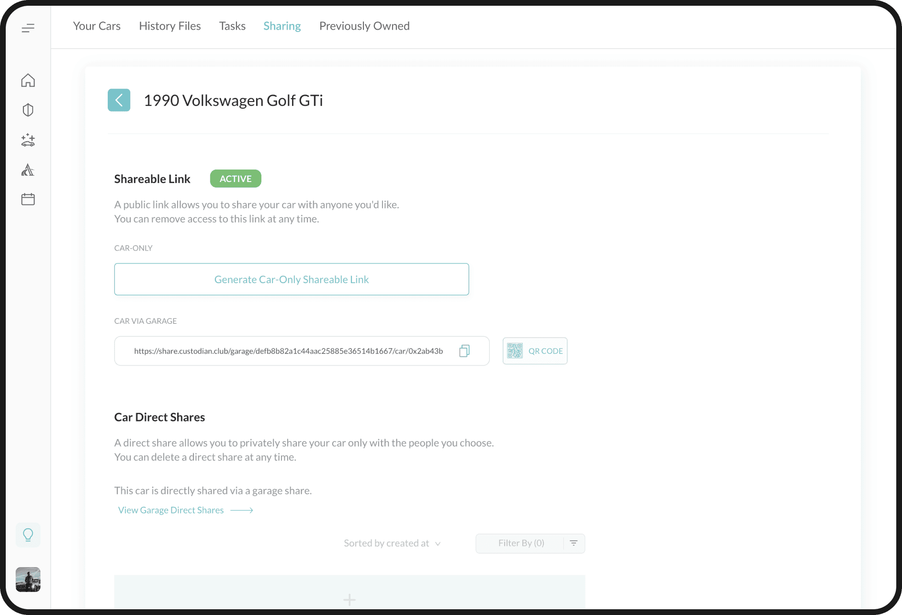The image size is (902, 615).
Task: Copy the garage share link
Action: click(464, 351)
